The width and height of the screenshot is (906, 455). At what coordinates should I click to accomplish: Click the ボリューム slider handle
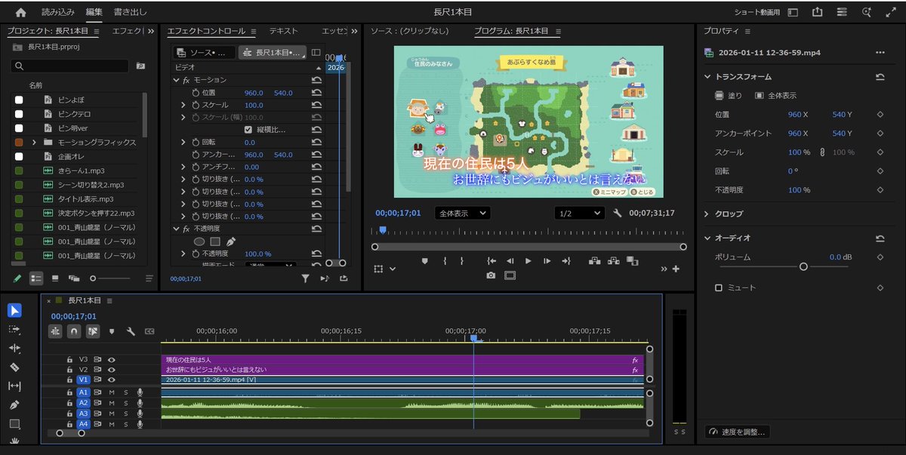tap(803, 266)
